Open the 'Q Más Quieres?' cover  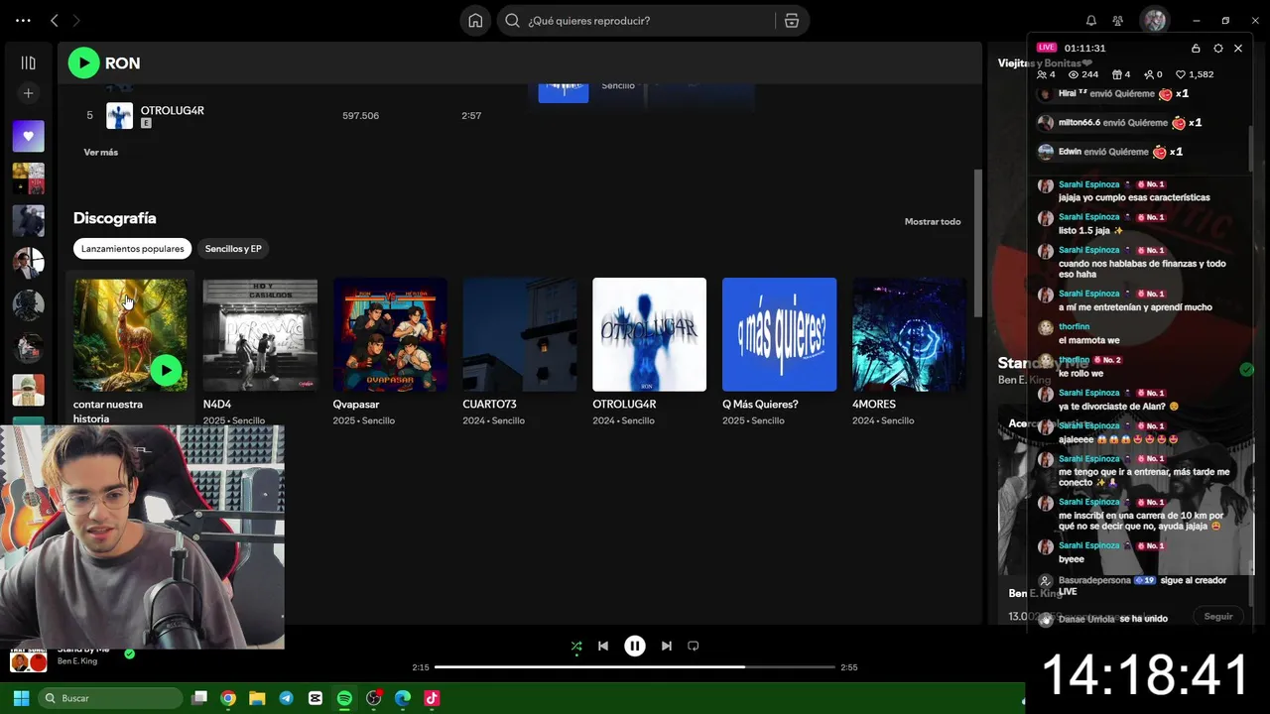(779, 334)
